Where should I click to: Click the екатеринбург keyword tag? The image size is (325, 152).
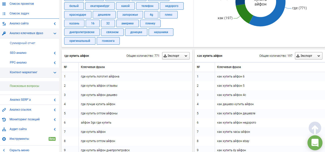[100, 6]
